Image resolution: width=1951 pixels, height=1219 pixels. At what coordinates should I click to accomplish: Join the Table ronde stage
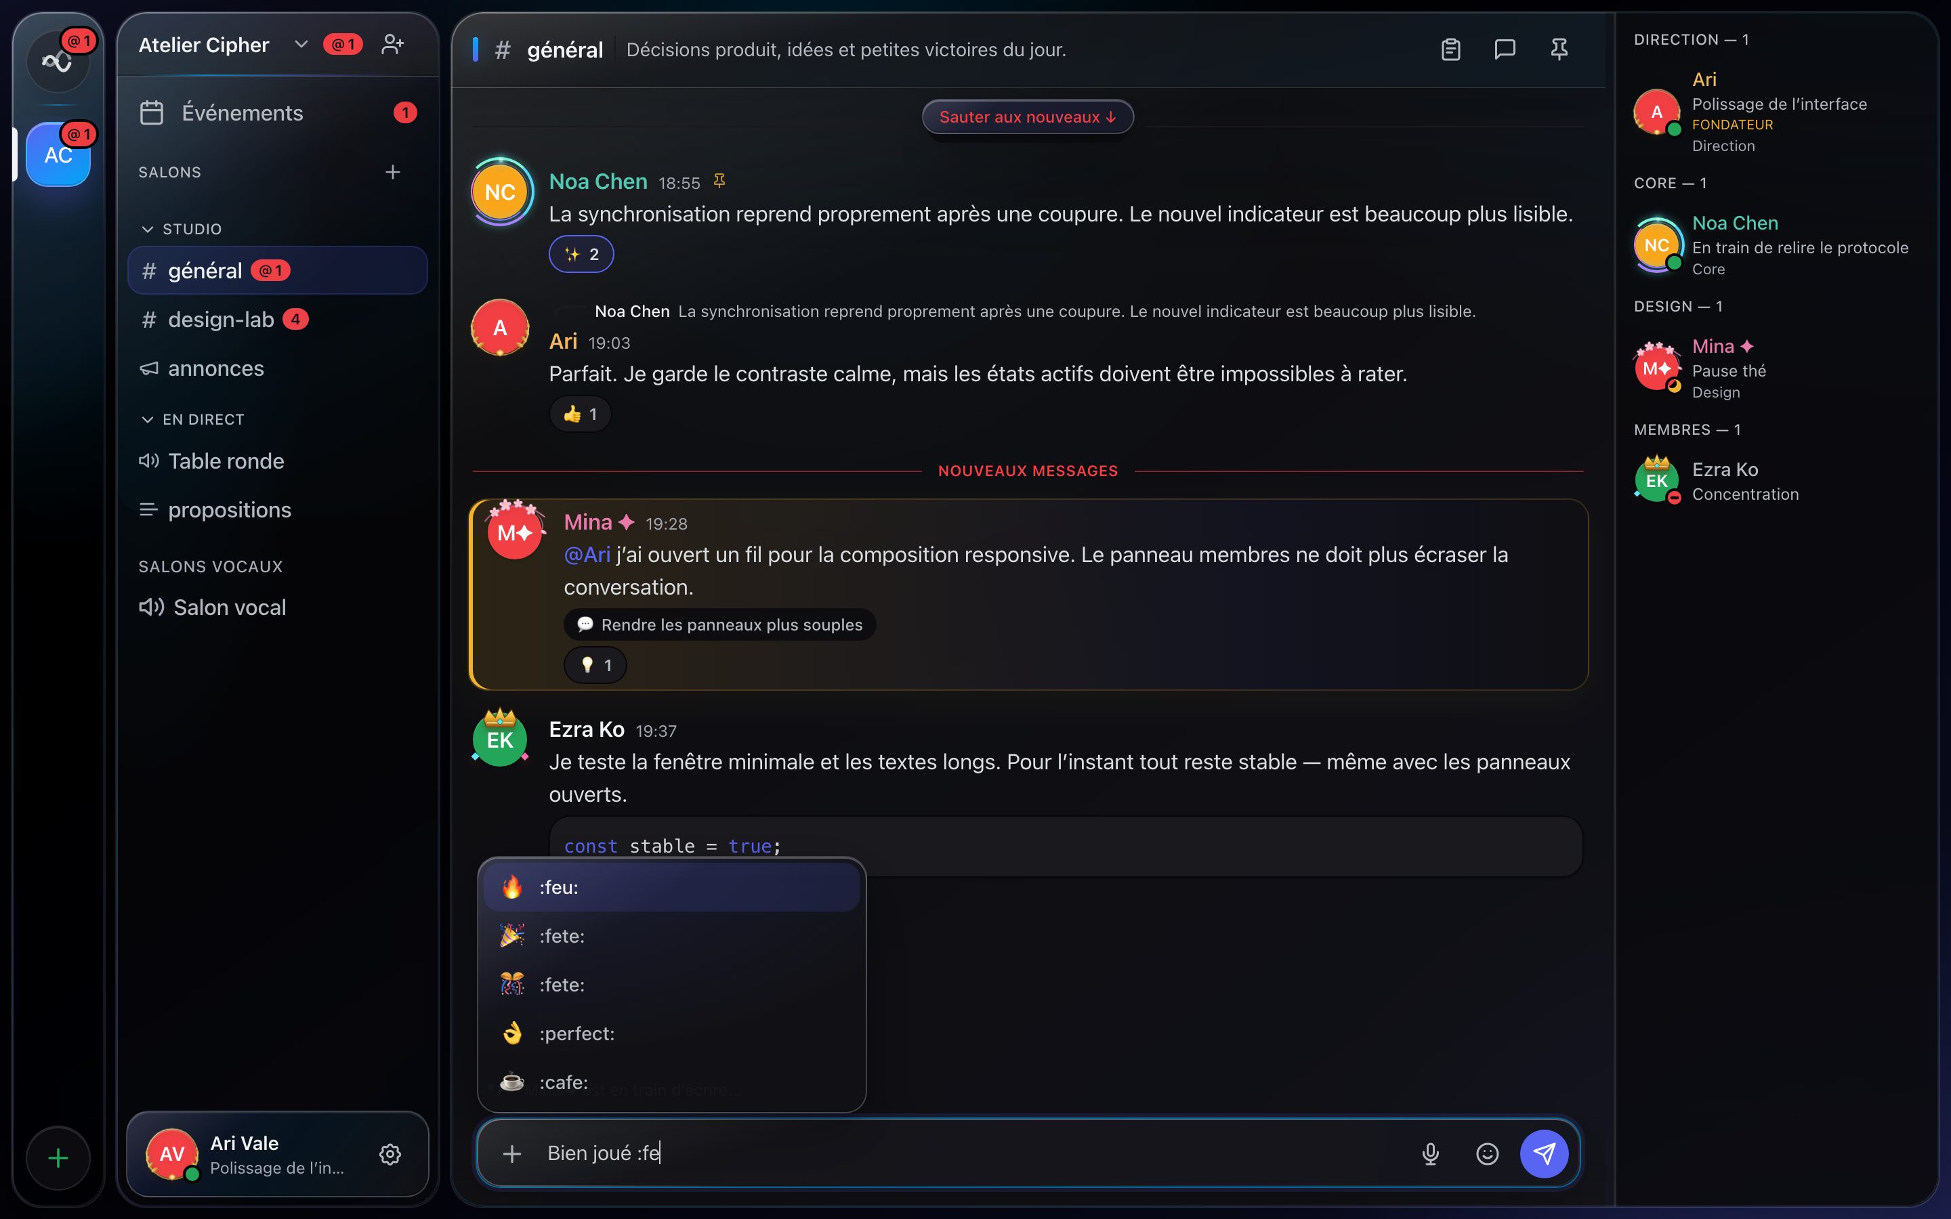coord(277,461)
